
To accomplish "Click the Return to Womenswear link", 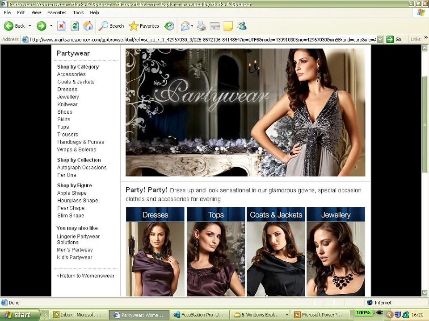I will point(86,276).
